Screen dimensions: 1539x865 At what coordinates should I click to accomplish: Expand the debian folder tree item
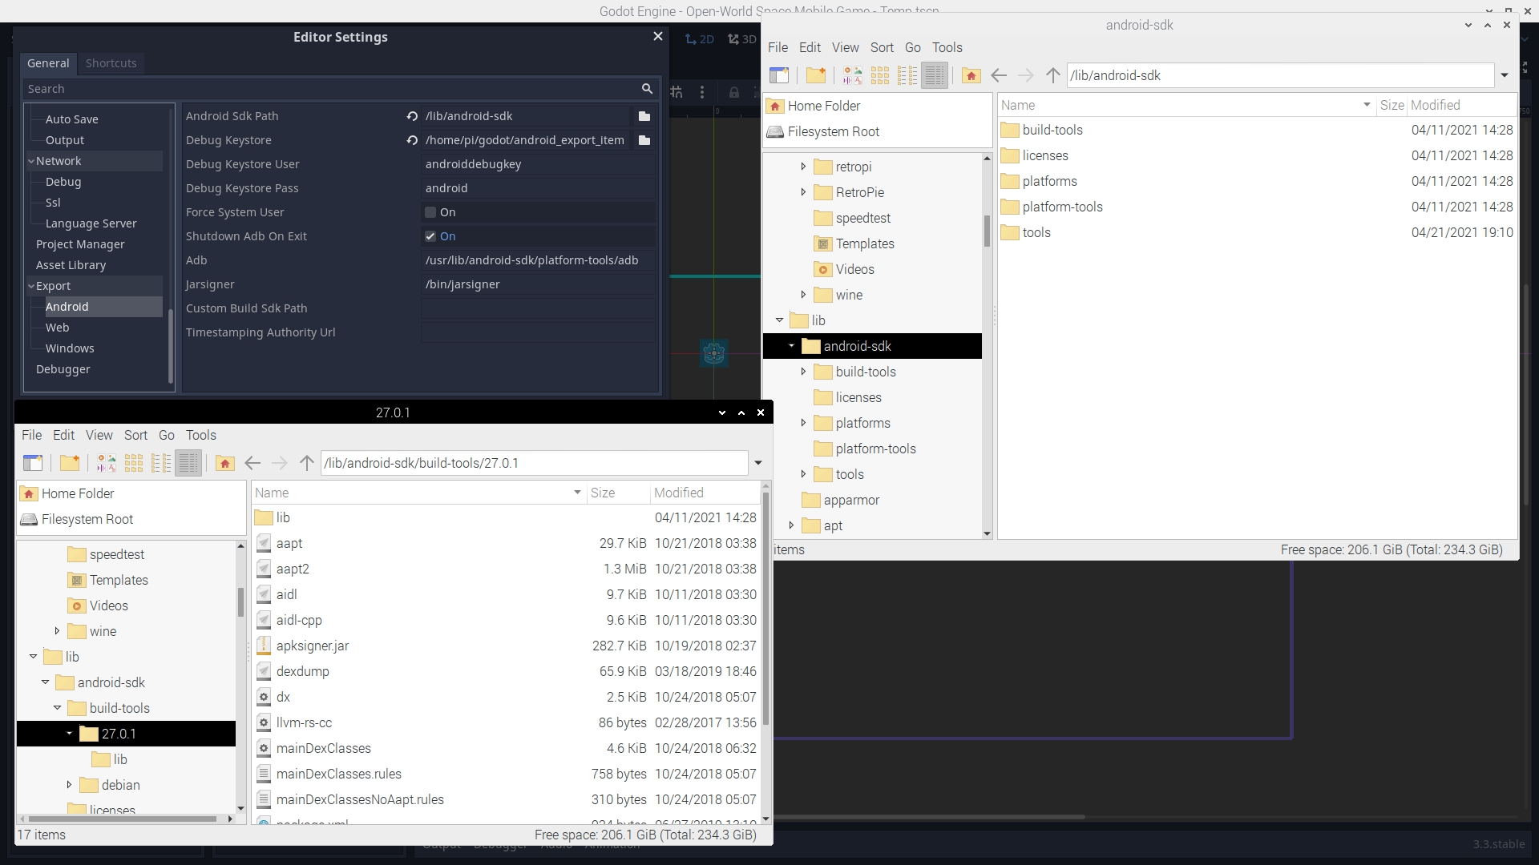click(x=68, y=785)
